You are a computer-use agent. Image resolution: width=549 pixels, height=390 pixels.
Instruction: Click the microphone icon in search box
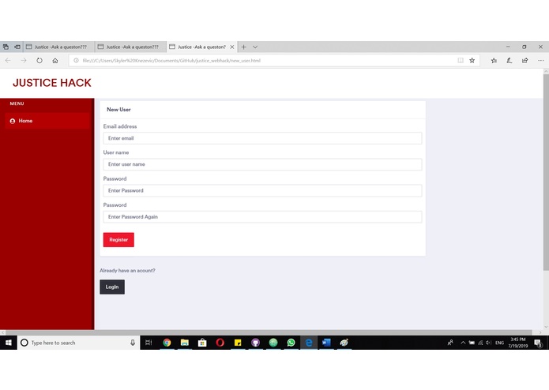(x=133, y=343)
